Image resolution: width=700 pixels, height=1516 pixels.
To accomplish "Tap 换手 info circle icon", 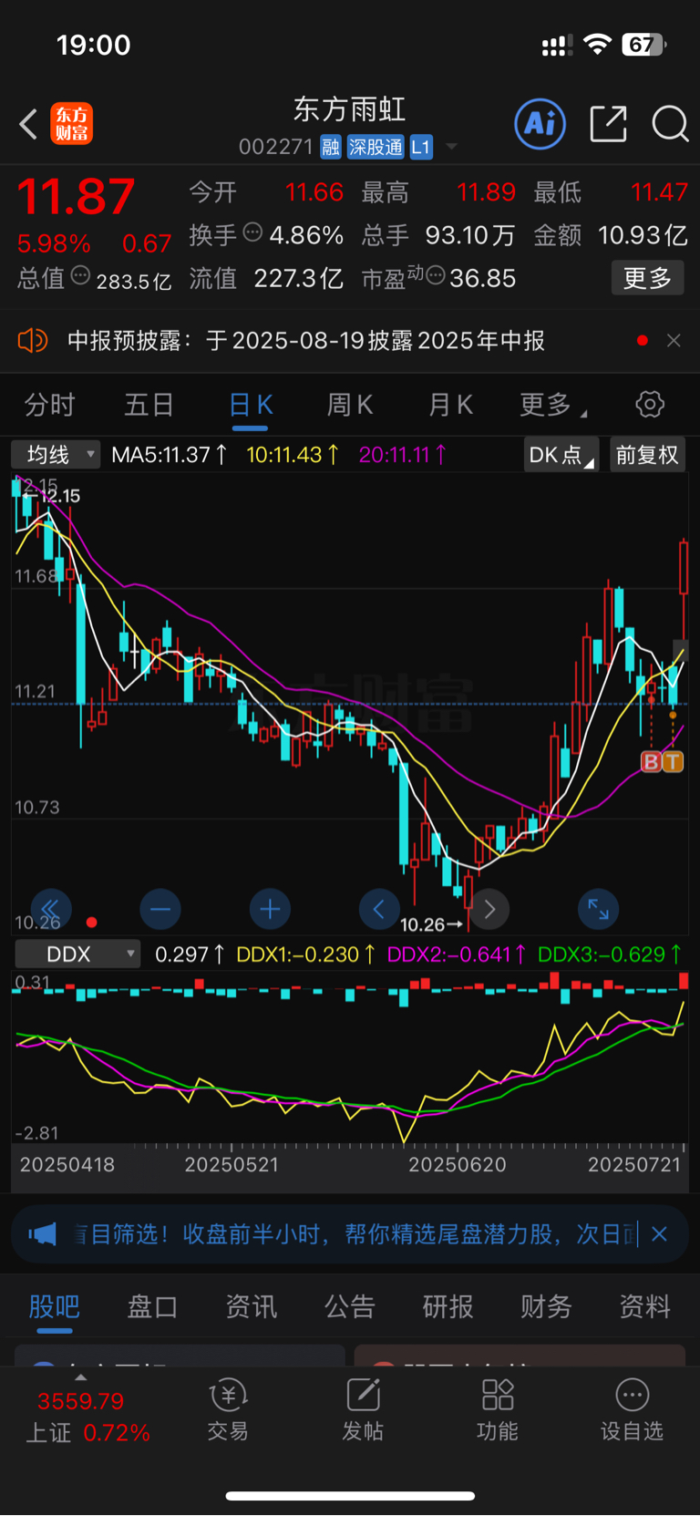I will 252,232.
